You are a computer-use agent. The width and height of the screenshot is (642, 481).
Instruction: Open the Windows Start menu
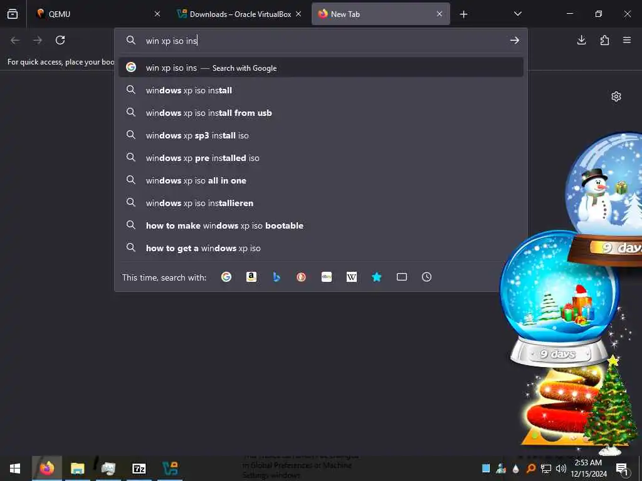pyautogui.click(x=15, y=468)
